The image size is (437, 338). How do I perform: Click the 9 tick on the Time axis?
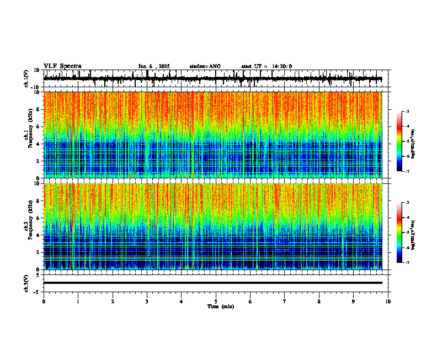pyautogui.click(x=353, y=302)
